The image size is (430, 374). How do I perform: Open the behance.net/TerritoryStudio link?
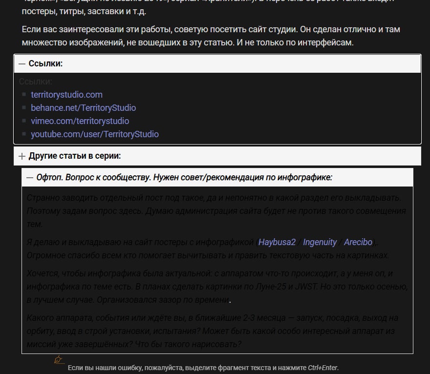click(84, 108)
